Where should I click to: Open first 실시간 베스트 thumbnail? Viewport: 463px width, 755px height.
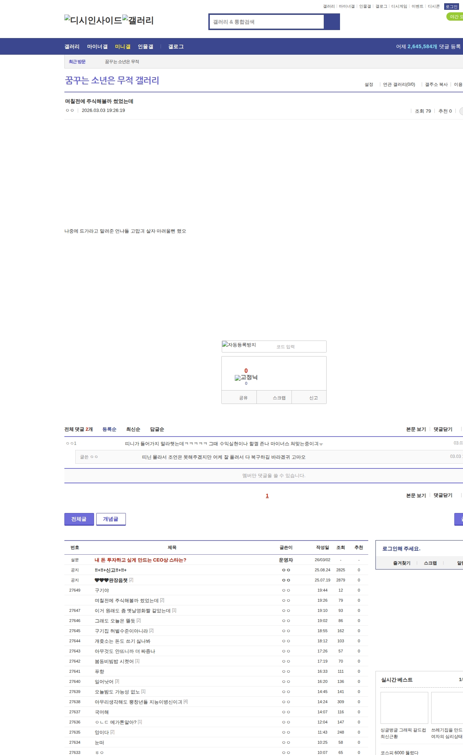tap(404, 708)
